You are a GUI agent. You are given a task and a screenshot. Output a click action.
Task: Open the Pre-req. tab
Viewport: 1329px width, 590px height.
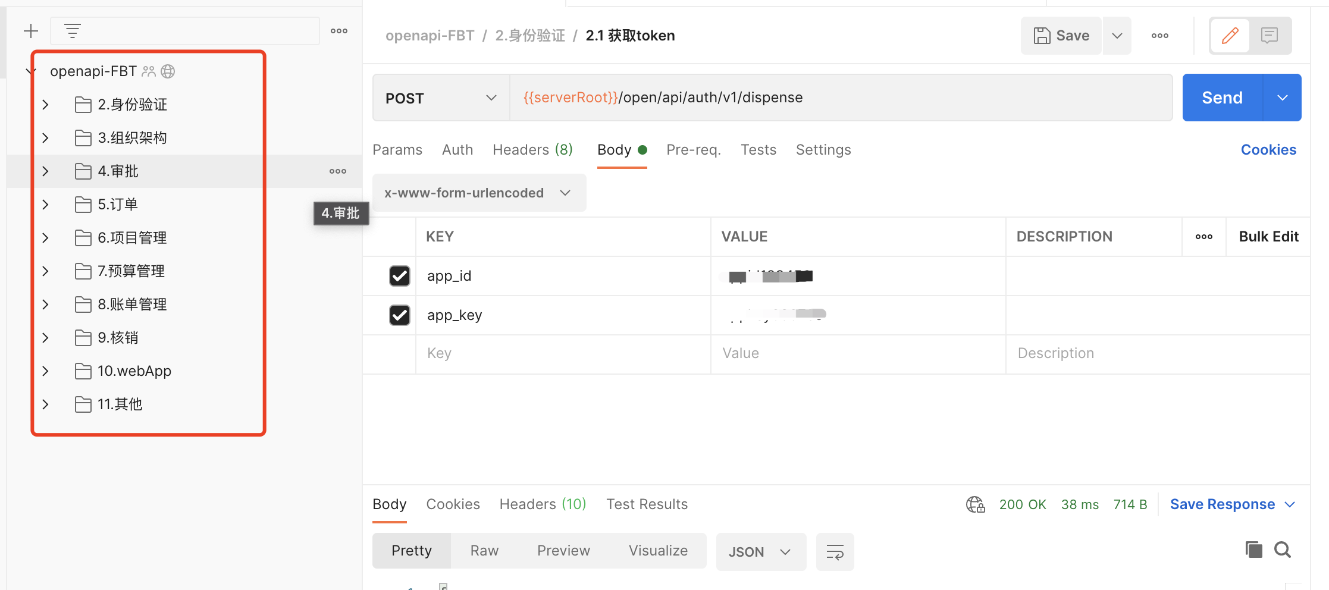693,150
